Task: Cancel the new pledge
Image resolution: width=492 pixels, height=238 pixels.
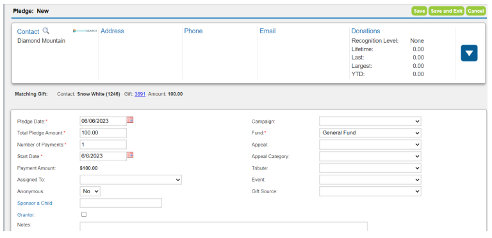Action: tap(476, 11)
